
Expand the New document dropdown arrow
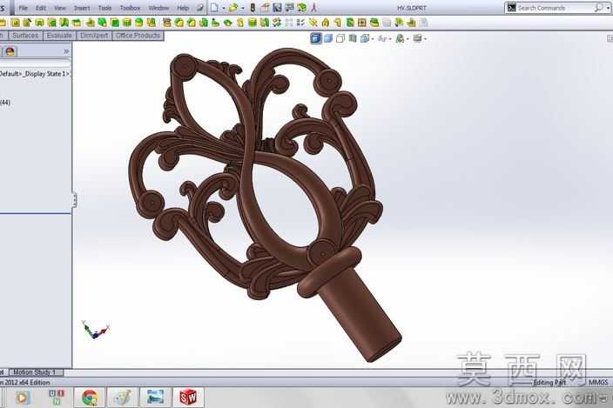223,8
